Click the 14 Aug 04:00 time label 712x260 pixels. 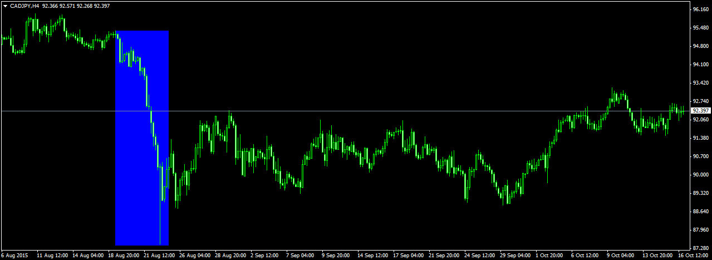click(x=88, y=256)
